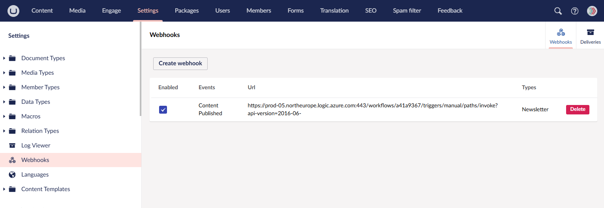Click the Newsletter type cell
This screenshot has width=604, height=208.
click(x=535, y=109)
